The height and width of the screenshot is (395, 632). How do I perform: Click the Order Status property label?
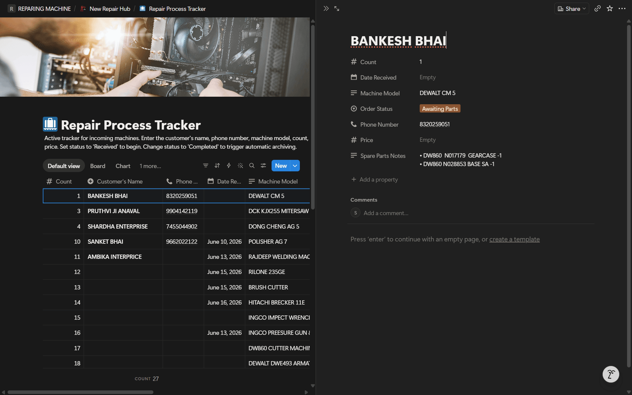[x=376, y=109]
